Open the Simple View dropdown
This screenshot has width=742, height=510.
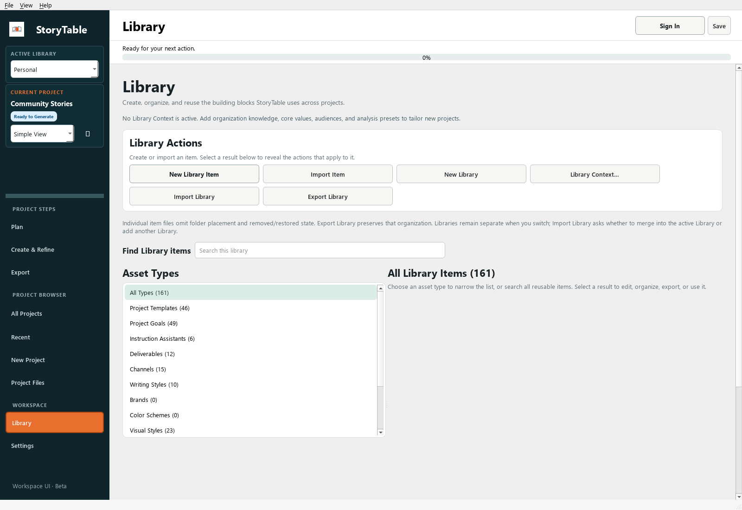click(x=42, y=134)
